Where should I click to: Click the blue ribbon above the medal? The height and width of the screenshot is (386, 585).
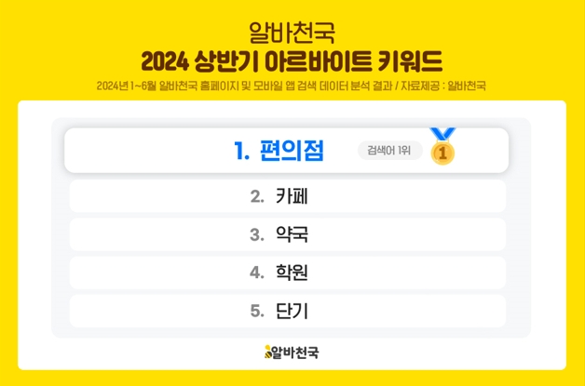point(442,135)
